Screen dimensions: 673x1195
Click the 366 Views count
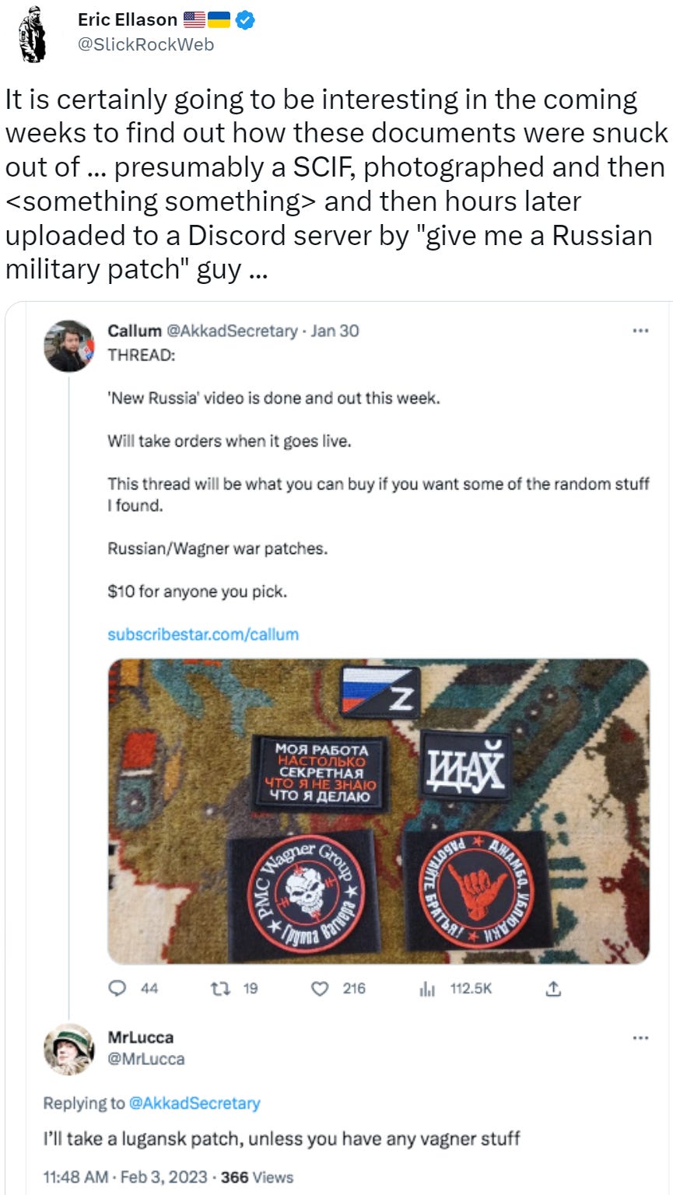click(257, 1177)
